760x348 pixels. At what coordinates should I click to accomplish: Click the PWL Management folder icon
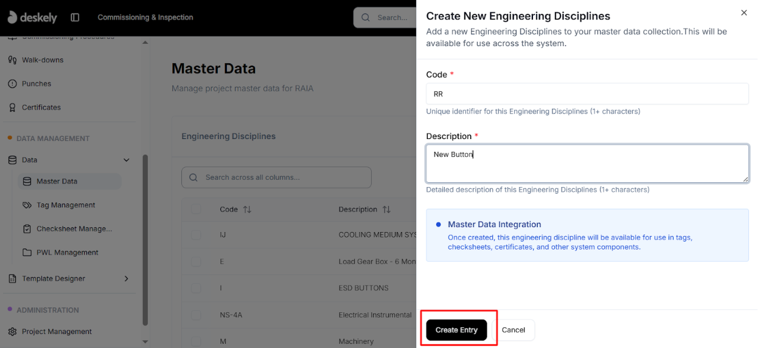click(x=27, y=253)
